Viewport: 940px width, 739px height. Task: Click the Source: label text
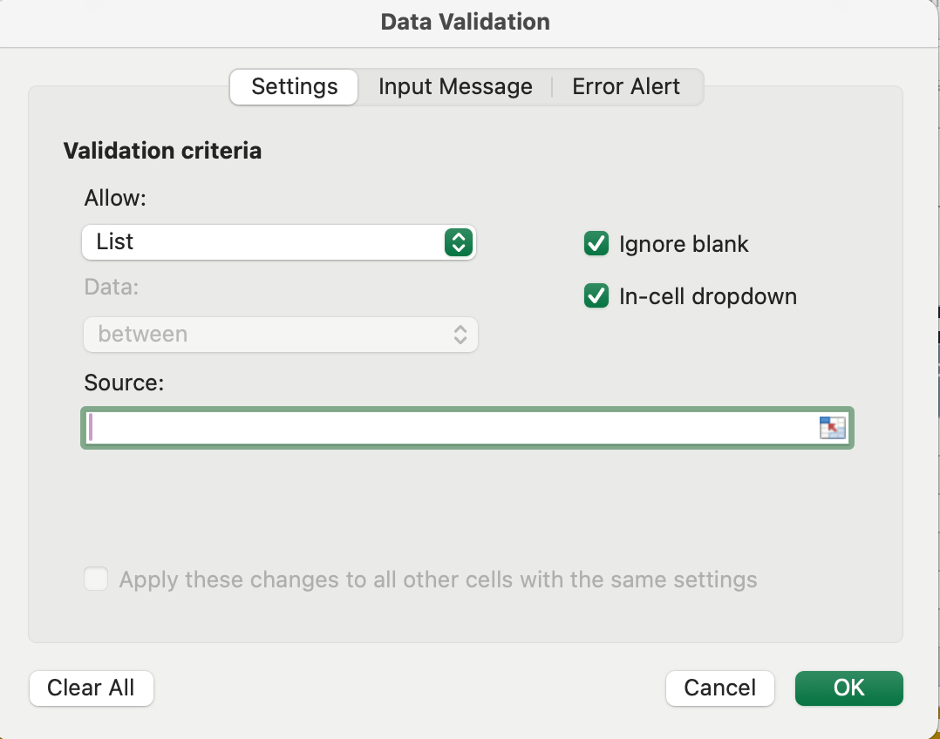point(124,383)
